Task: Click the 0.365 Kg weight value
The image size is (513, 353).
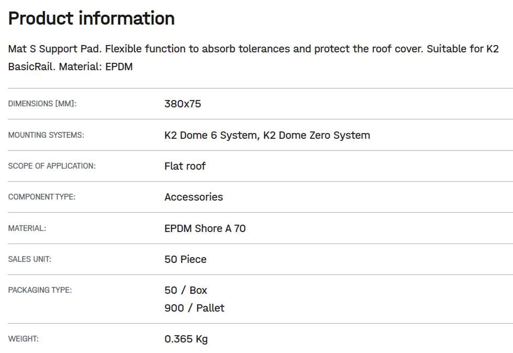Action: (186, 339)
